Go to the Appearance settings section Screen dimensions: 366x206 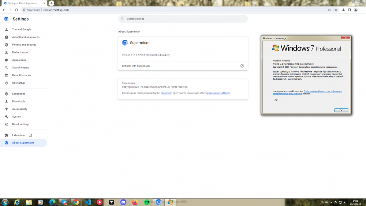[19, 60]
